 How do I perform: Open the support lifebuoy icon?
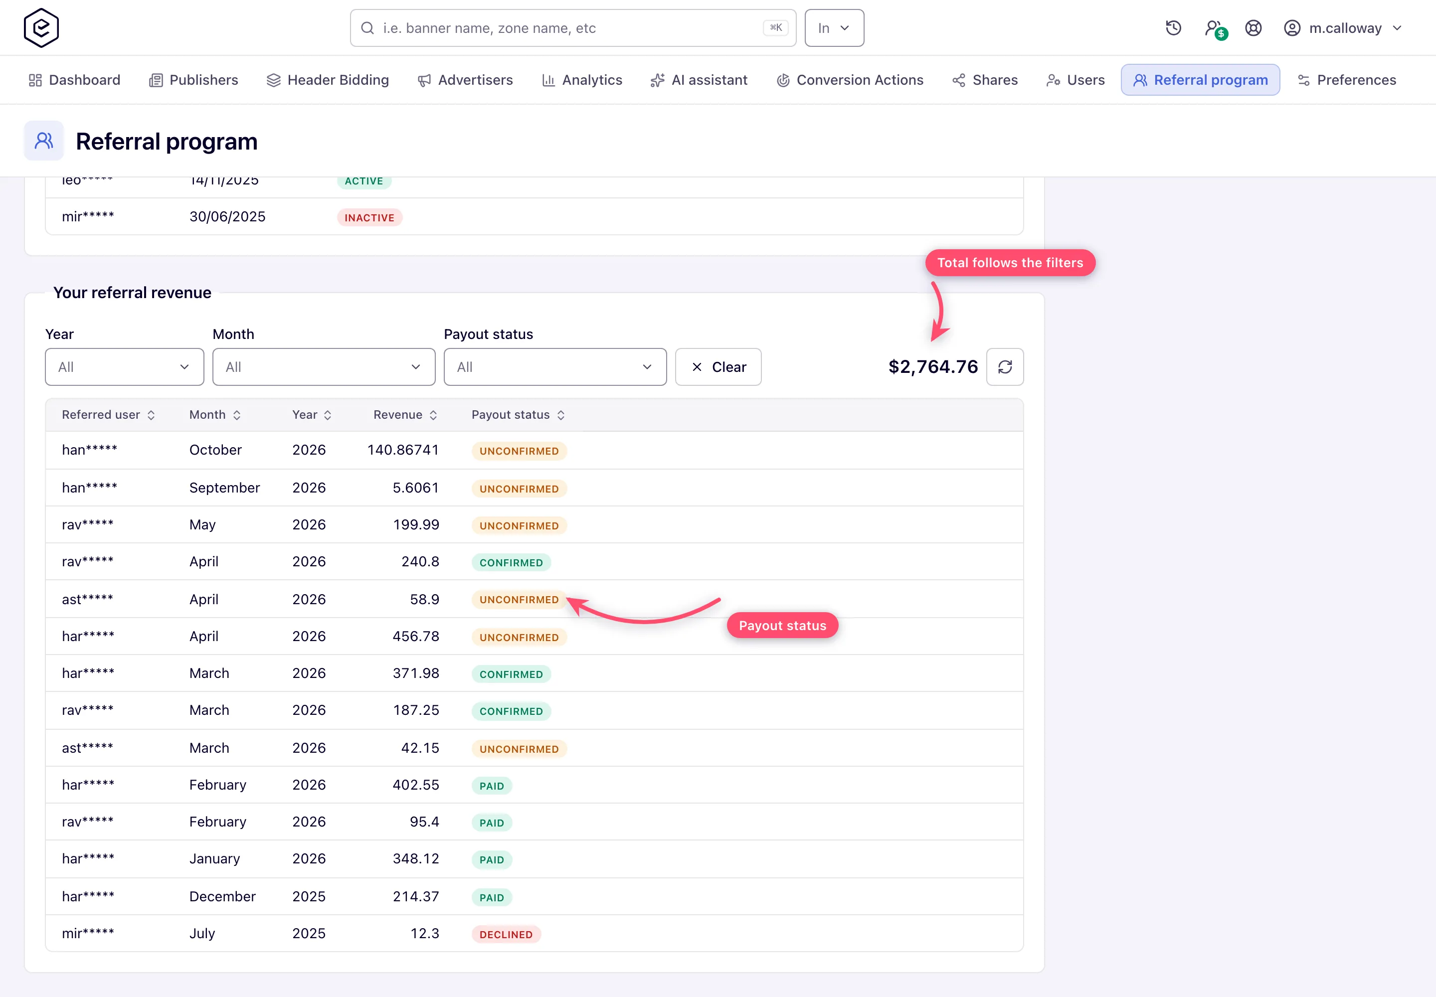tap(1254, 28)
